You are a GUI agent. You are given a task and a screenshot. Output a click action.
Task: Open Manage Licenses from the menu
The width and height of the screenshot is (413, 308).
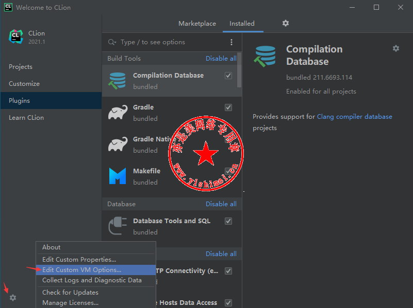click(x=96, y=303)
